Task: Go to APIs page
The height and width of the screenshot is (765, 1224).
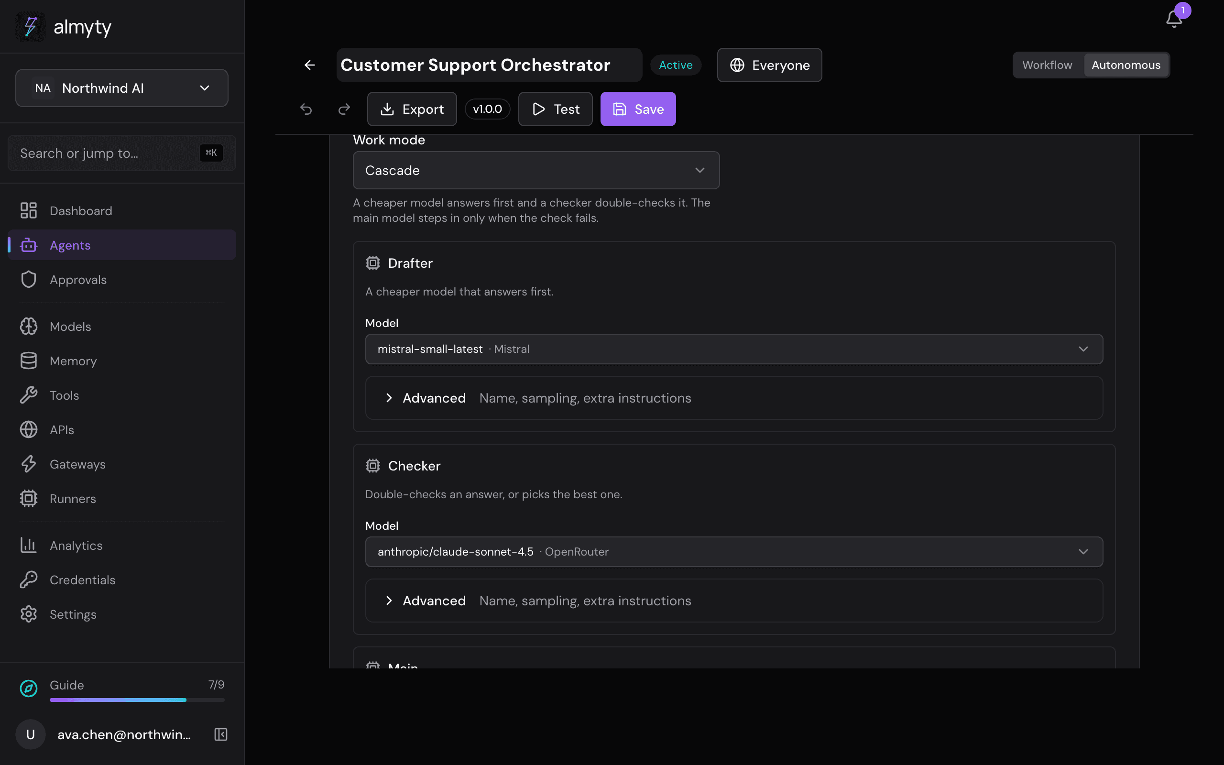Action: tap(122, 429)
